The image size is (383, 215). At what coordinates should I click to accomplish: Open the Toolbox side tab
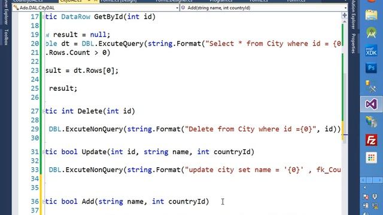[x=6, y=37]
